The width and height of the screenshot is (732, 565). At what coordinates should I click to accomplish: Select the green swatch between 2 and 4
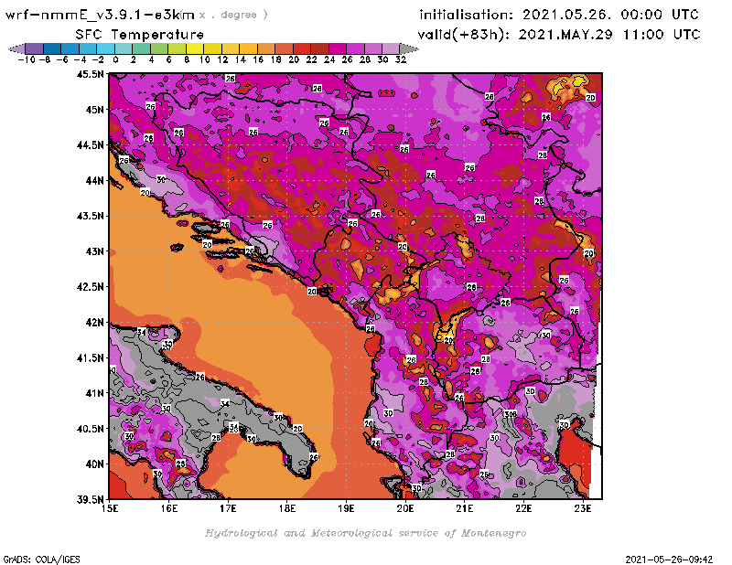[142, 48]
